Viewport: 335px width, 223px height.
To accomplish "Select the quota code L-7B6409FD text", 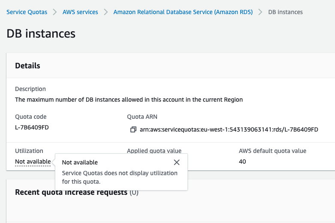I will click(32, 127).
